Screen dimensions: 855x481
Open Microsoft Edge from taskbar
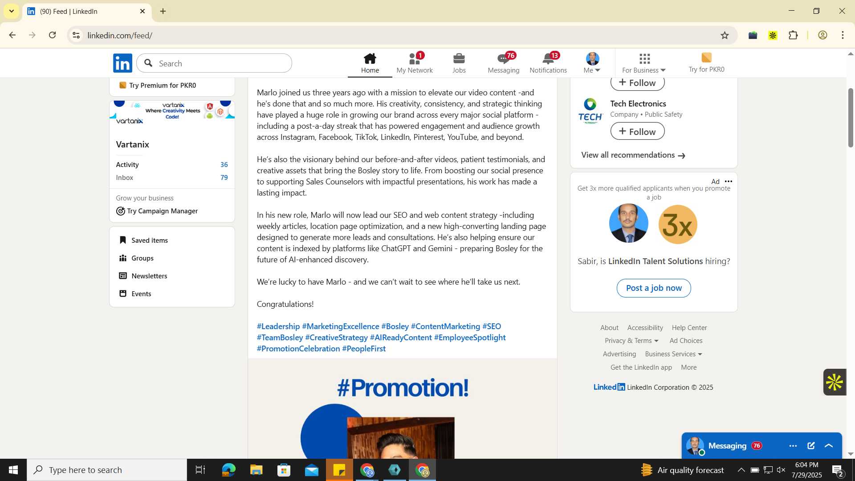point(228,470)
